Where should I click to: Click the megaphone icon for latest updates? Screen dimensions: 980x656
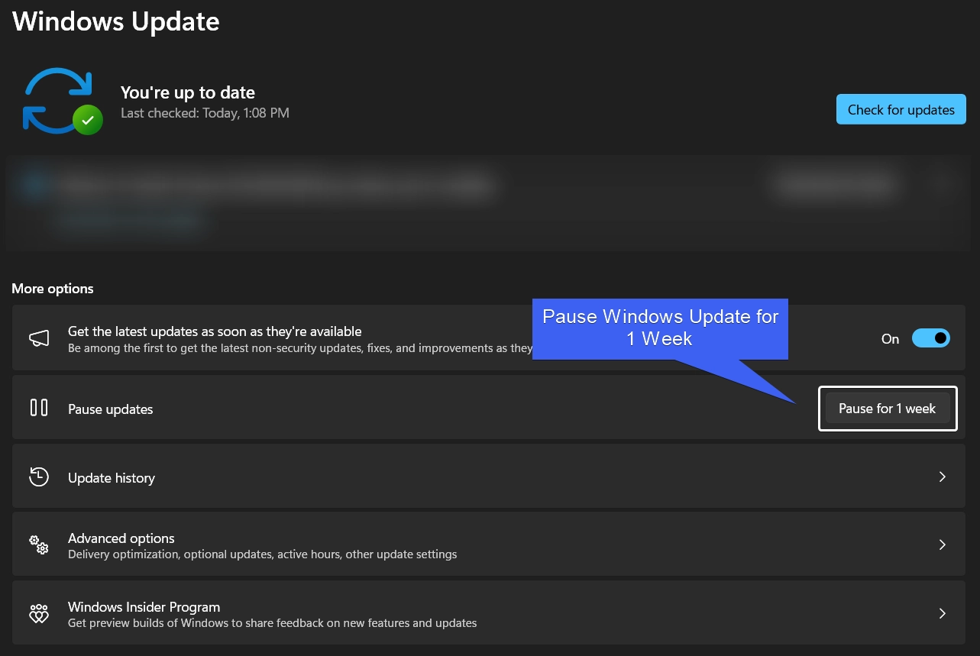pos(39,338)
